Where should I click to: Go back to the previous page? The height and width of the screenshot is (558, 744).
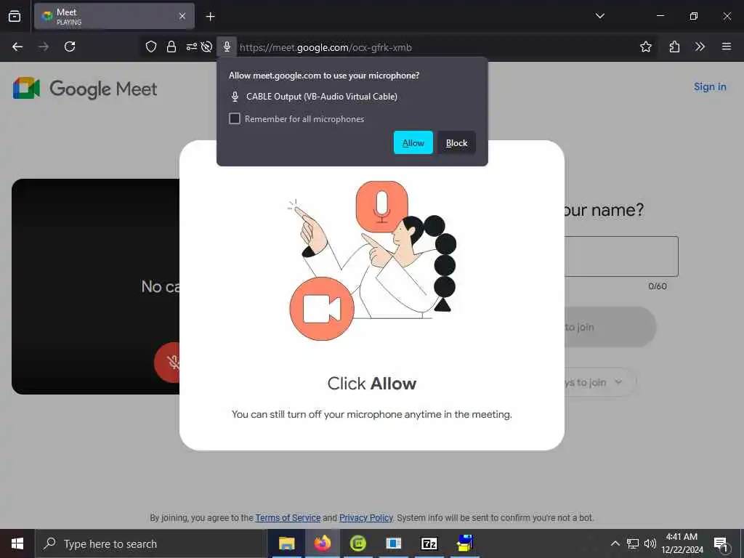17,46
